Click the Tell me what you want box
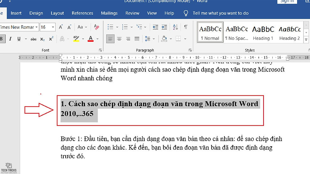 [221, 13]
